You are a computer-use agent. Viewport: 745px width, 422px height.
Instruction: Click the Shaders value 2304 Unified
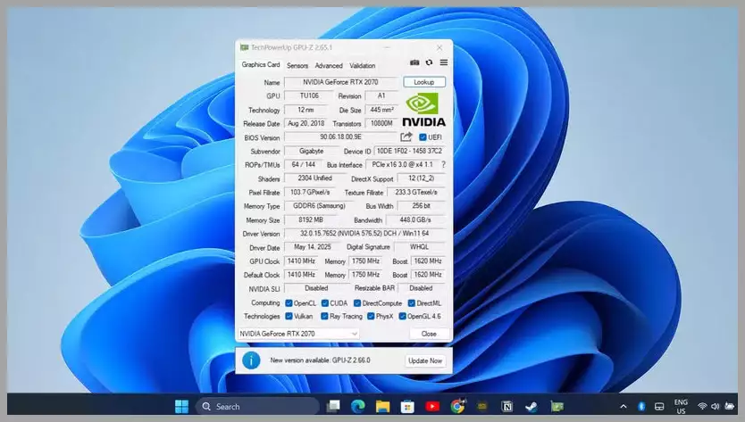(x=314, y=178)
